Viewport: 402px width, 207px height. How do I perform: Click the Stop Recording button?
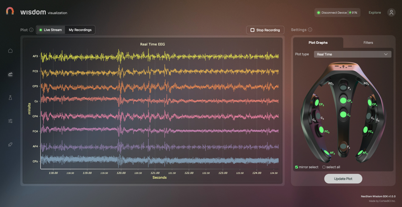pos(265,30)
